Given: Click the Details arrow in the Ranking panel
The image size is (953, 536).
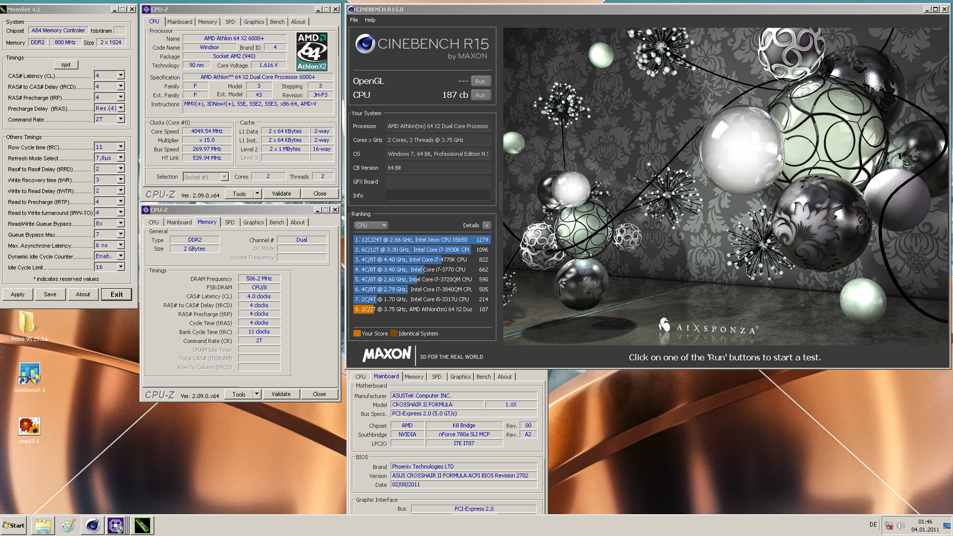Looking at the screenshot, I should [x=487, y=225].
